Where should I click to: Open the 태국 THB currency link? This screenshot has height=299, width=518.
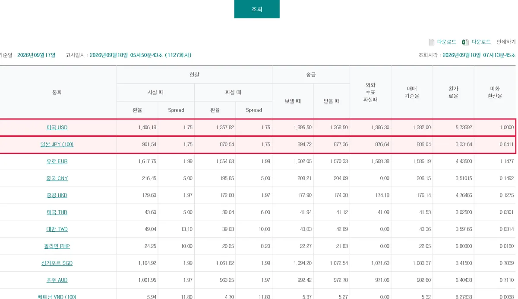[57, 212]
